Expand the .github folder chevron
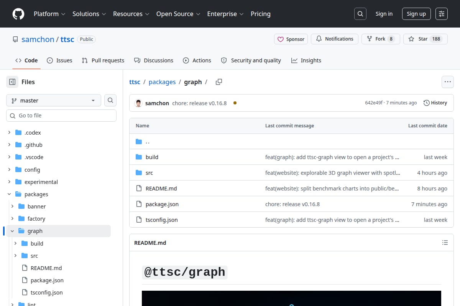The image size is (460, 306). click(9, 145)
